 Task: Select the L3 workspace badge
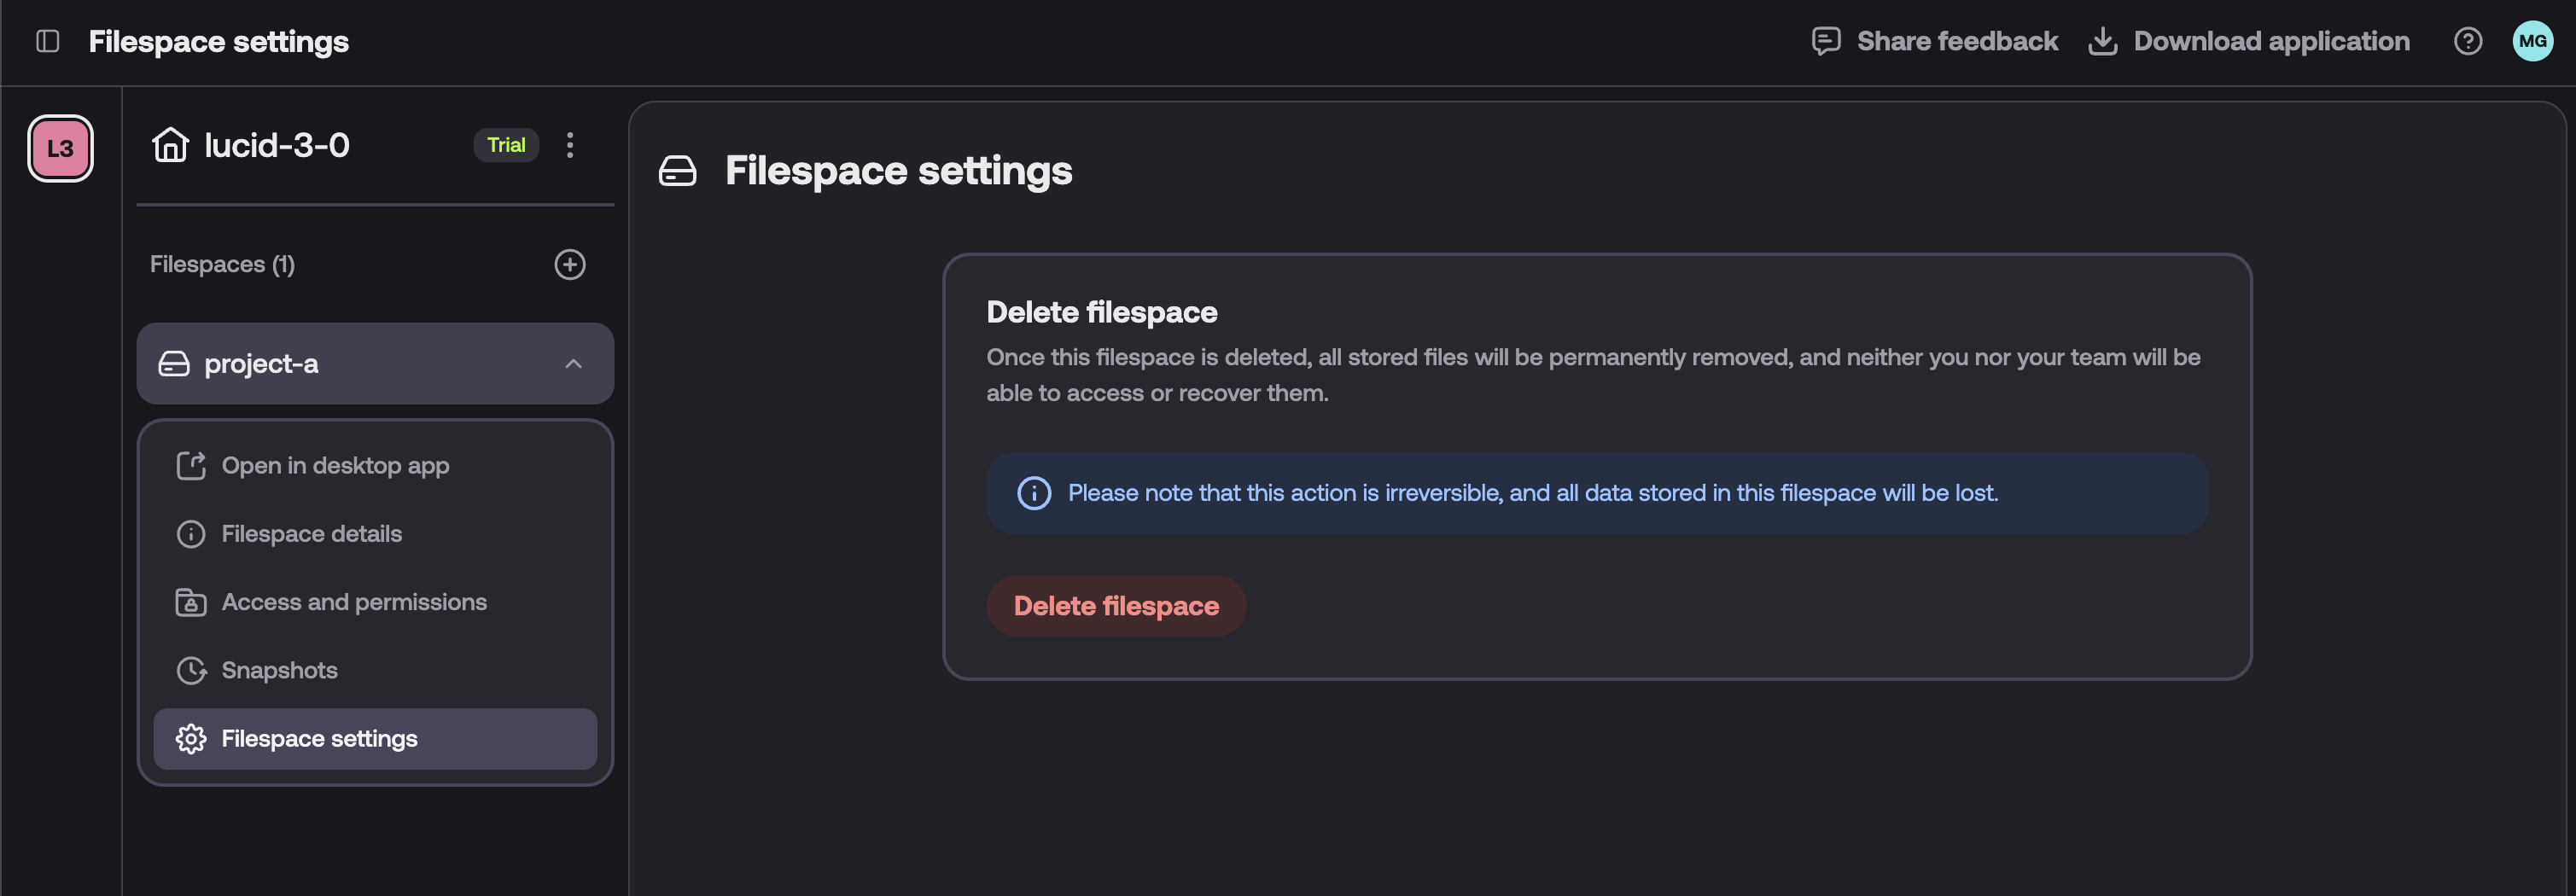coord(60,148)
